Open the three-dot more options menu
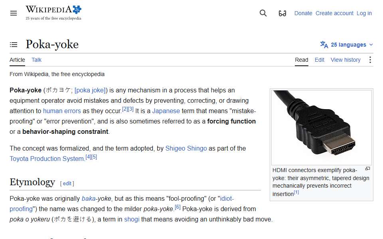The image size is (383, 239). 370,60
